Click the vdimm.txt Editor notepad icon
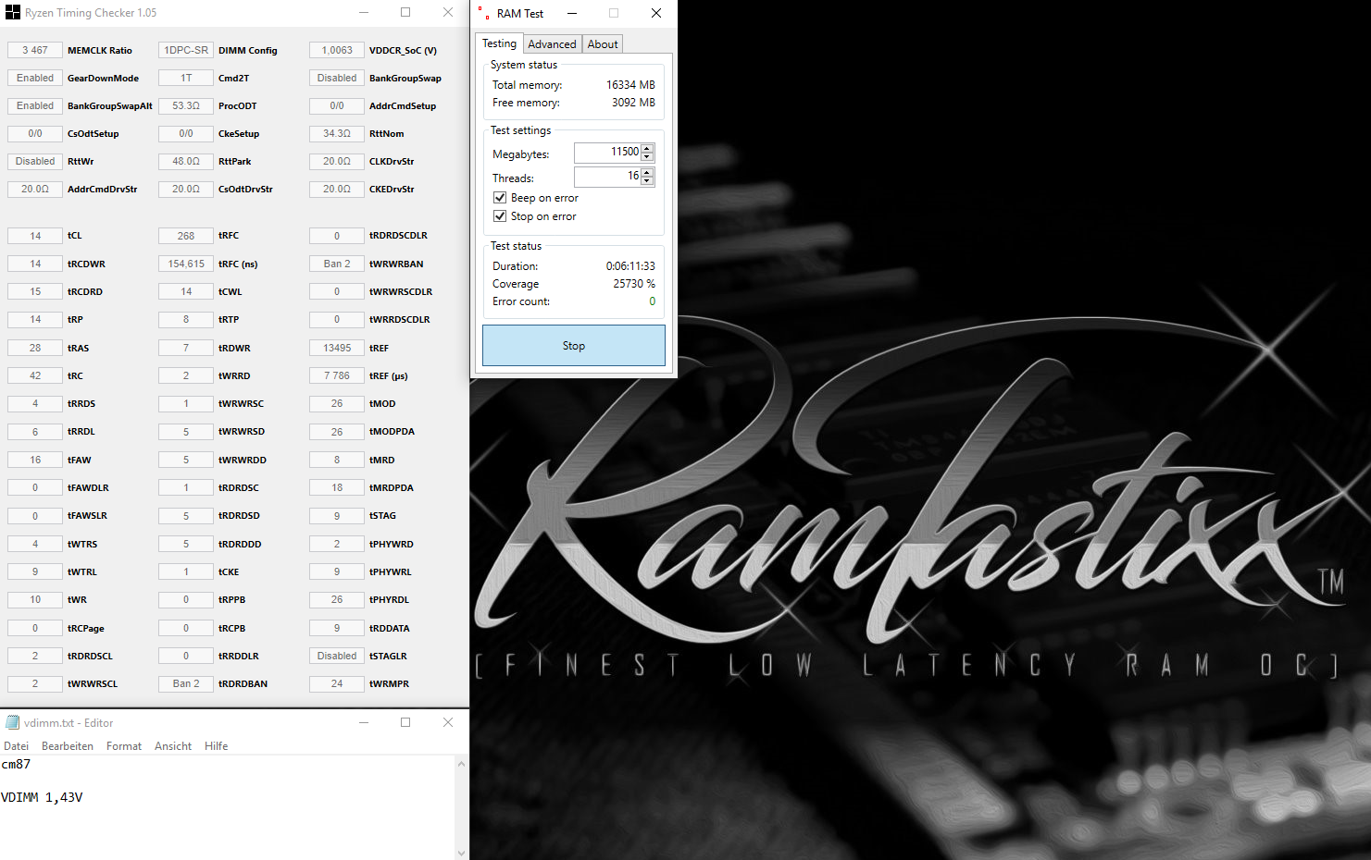Screen dimensions: 1371x860 12,722
